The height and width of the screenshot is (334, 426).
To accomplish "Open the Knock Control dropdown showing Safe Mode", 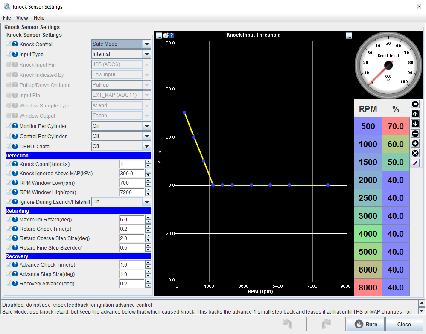I will [121, 44].
